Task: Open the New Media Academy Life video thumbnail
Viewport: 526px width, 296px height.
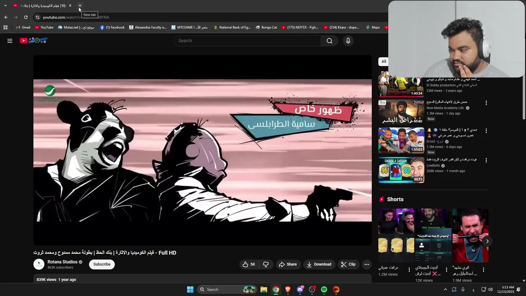Action: (x=401, y=112)
